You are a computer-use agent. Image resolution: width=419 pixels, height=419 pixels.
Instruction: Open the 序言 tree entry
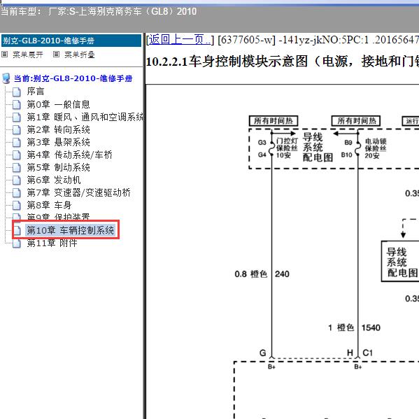pyautogui.click(x=35, y=92)
